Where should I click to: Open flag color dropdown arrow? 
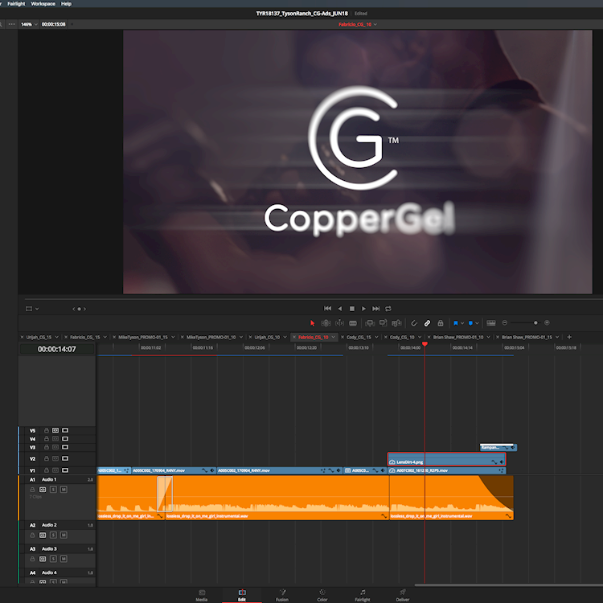(x=462, y=323)
